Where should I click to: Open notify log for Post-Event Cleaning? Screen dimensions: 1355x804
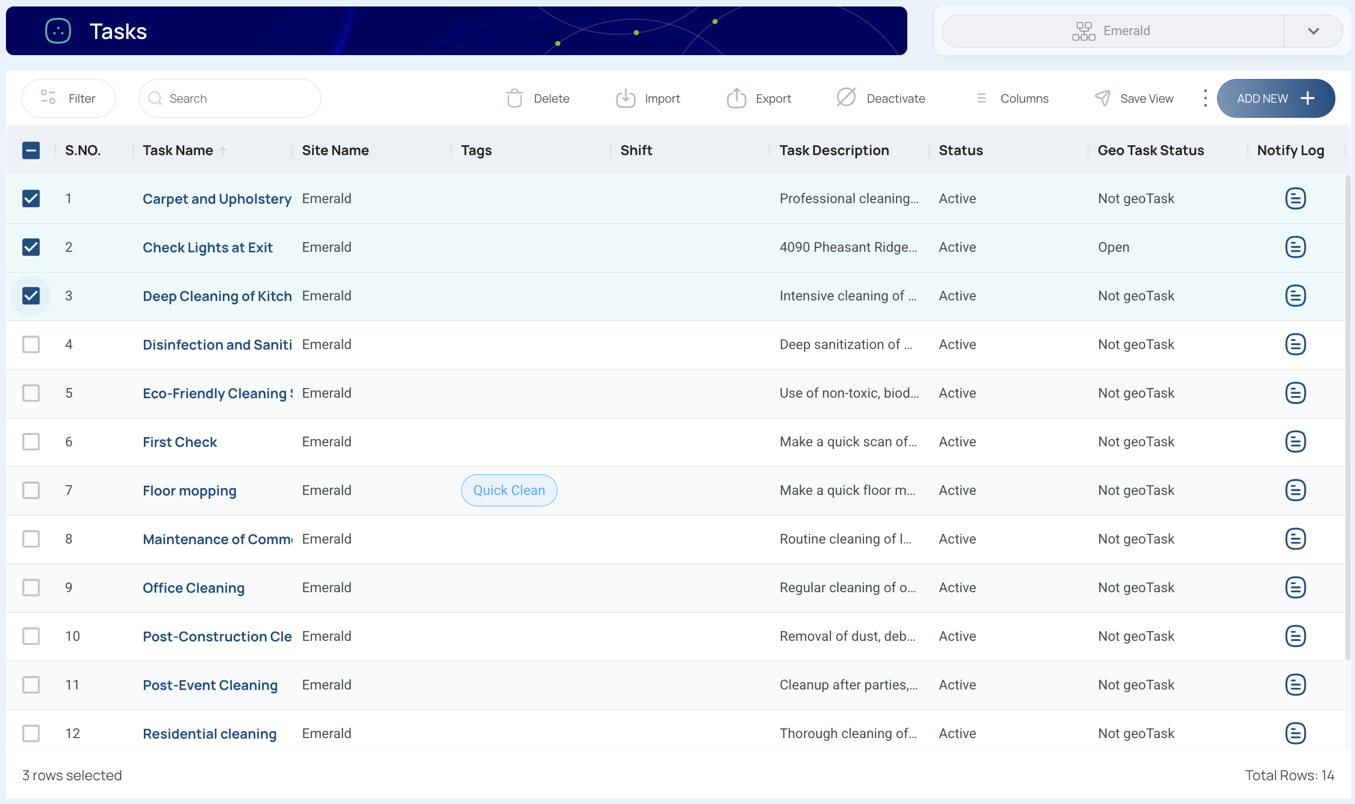[1295, 685]
